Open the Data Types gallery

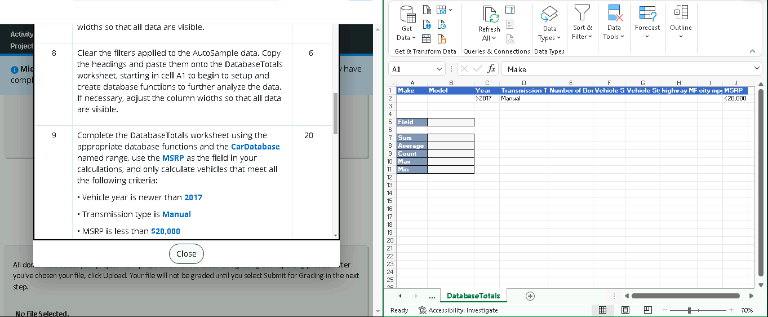click(x=549, y=23)
